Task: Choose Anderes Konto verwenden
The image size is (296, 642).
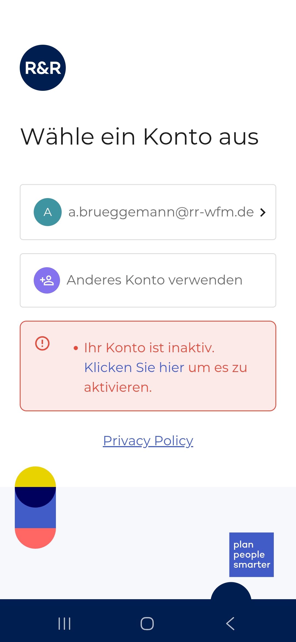Action: 148,280
